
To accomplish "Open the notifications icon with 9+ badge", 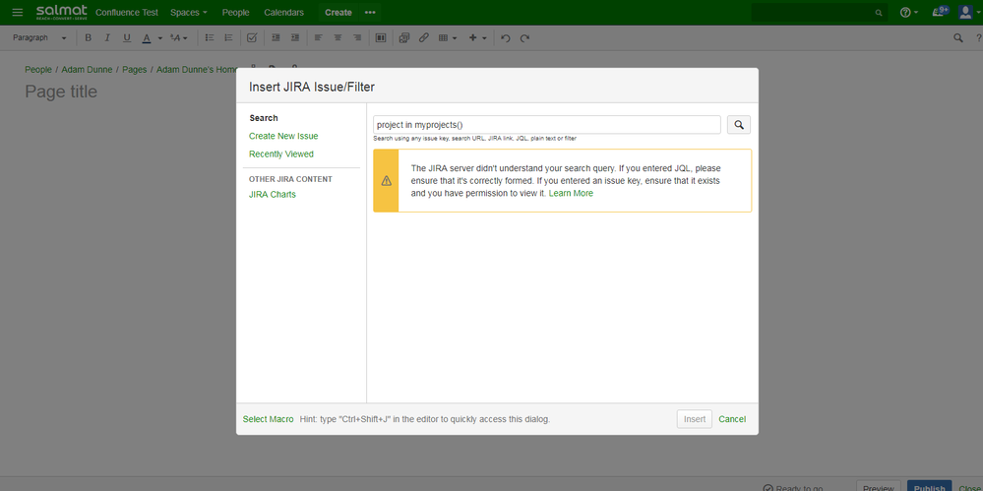I will coord(940,12).
